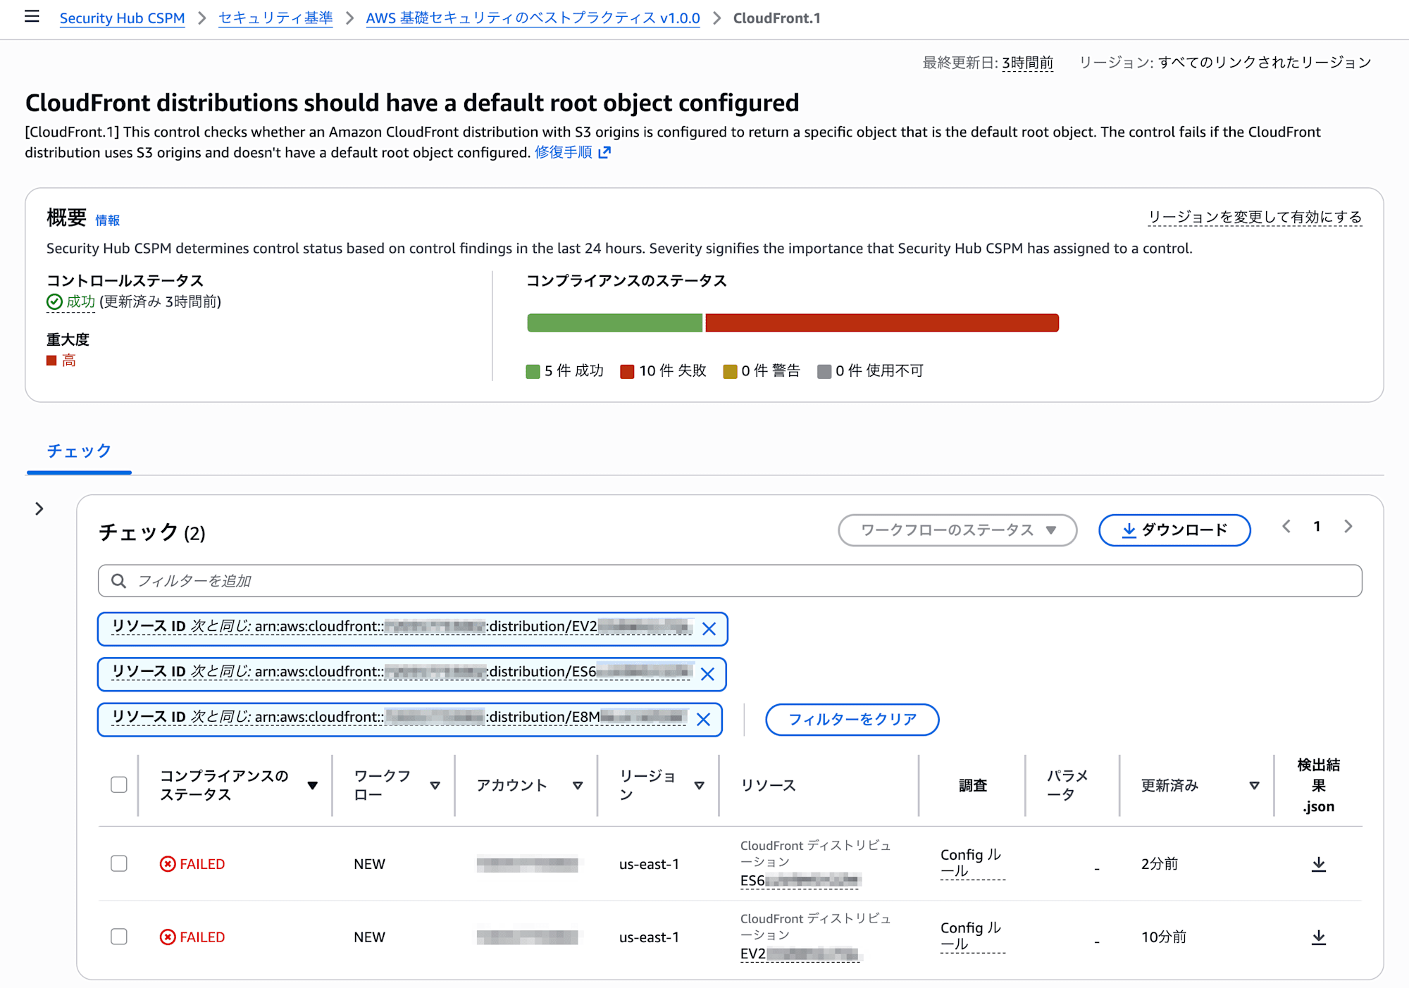Go to previous page of checks
The width and height of the screenshot is (1409, 988).
(x=1286, y=527)
